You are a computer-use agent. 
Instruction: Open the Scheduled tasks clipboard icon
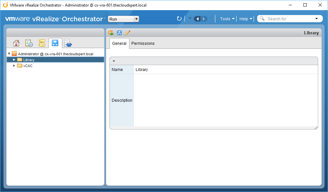29,43
